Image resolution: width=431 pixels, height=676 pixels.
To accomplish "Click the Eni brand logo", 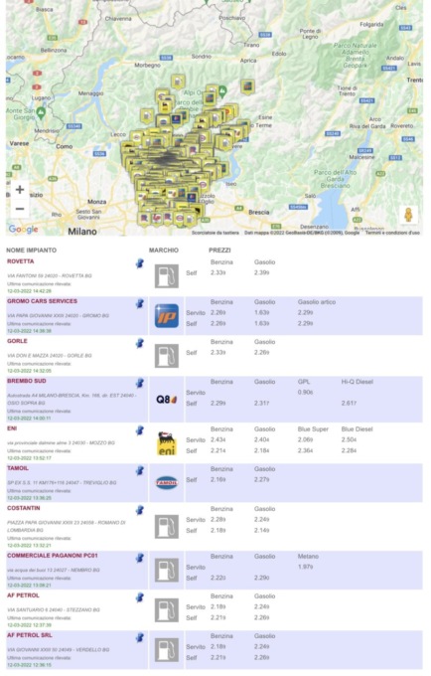I will click(167, 443).
